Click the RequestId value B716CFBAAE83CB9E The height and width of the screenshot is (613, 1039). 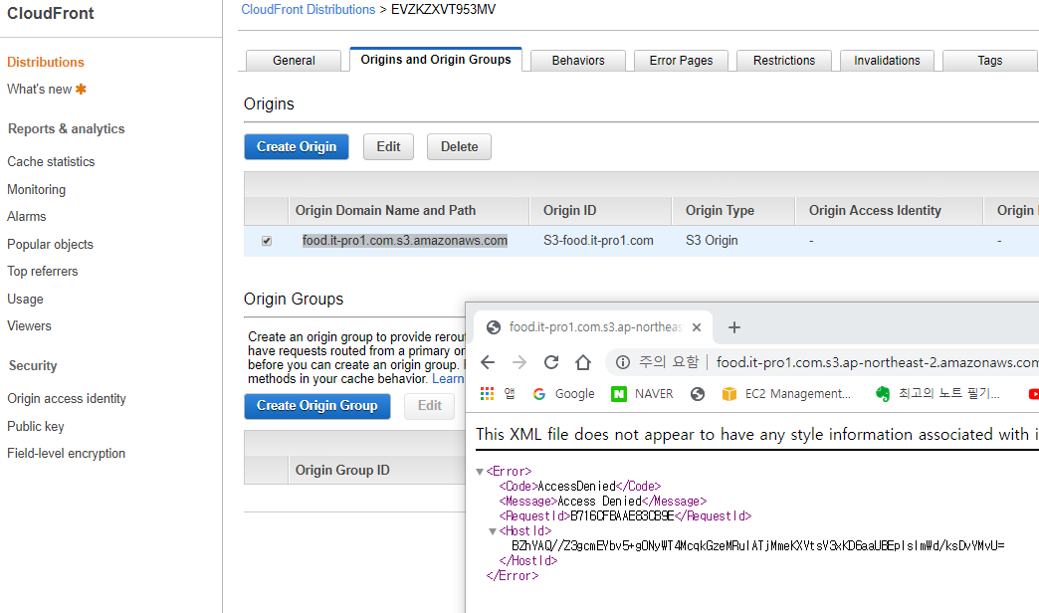pyautogui.click(x=622, y=516)
